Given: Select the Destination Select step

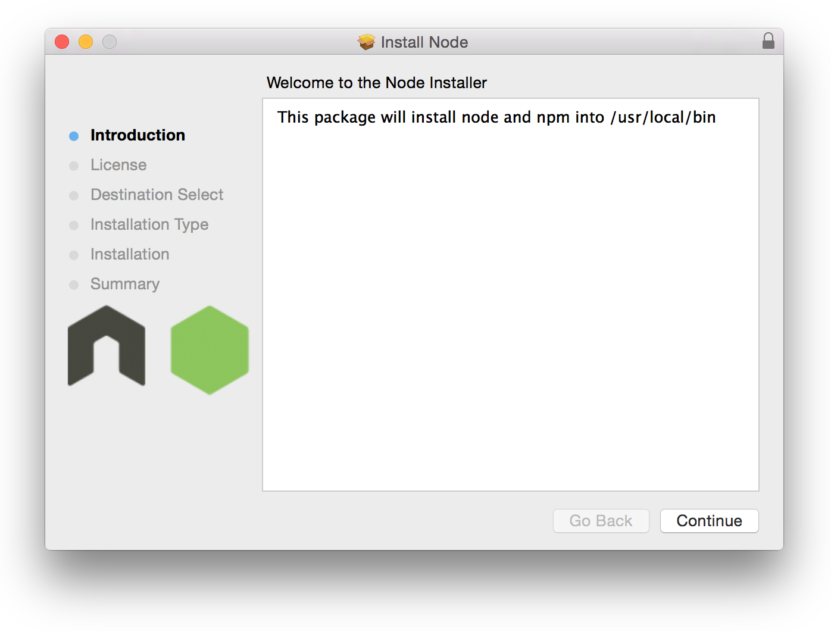Looking at the screenshot, I should (x=157, y=195).
